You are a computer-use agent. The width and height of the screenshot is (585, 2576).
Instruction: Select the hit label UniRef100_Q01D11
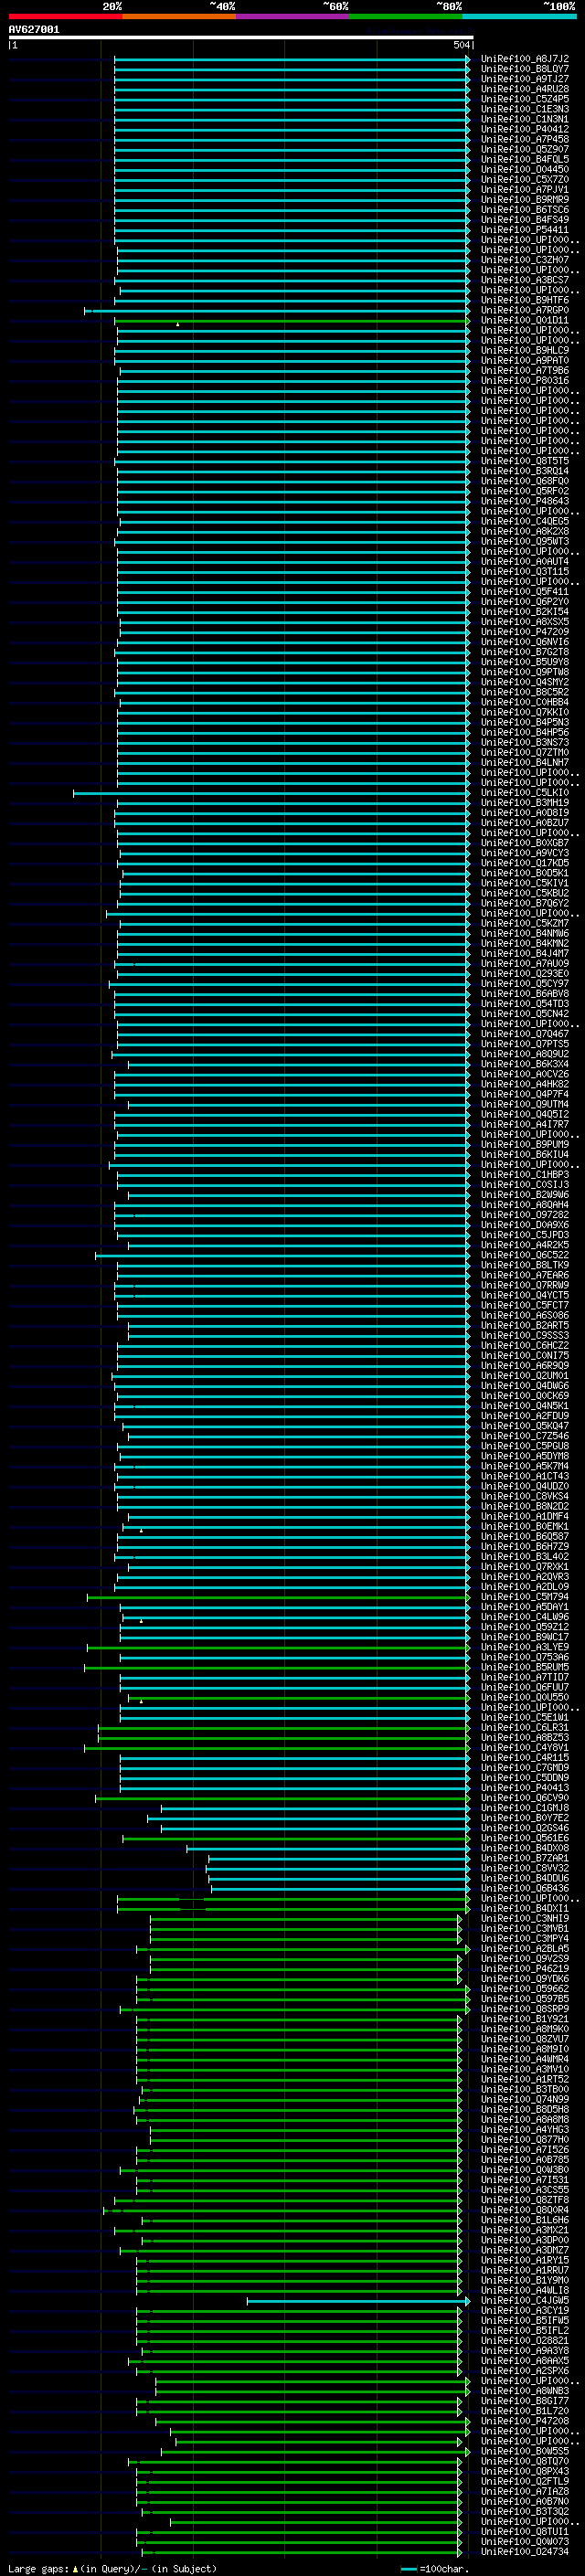[525, 320]
